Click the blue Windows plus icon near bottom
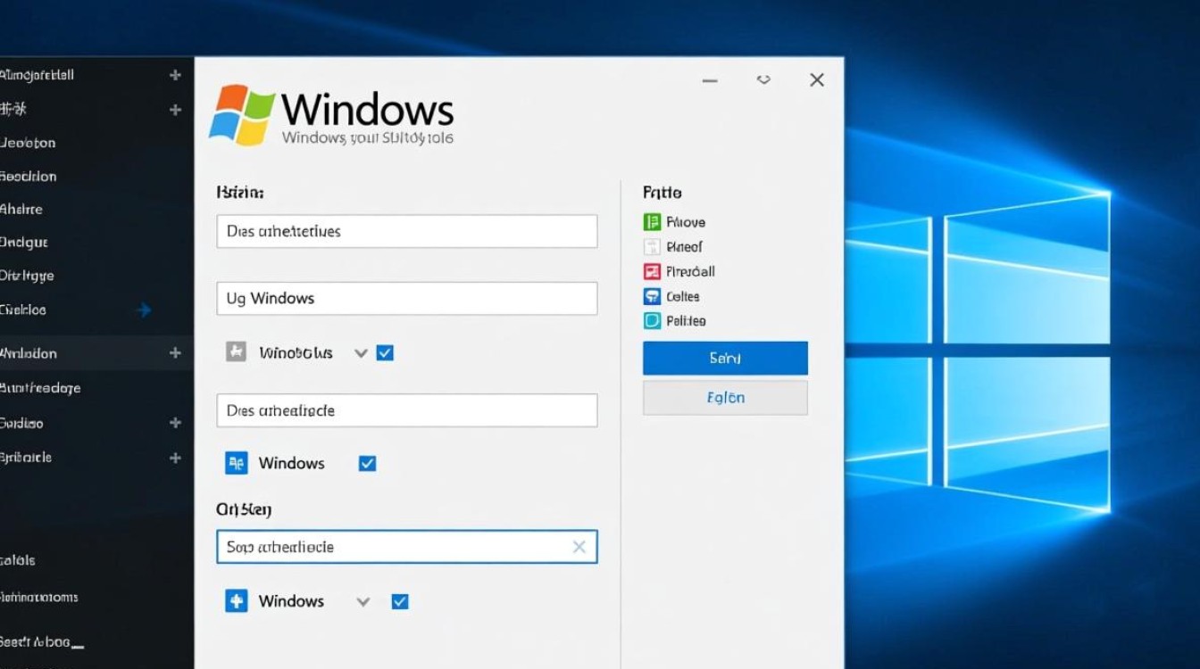This screenshot has height=669, width=1200. point(235,600)
